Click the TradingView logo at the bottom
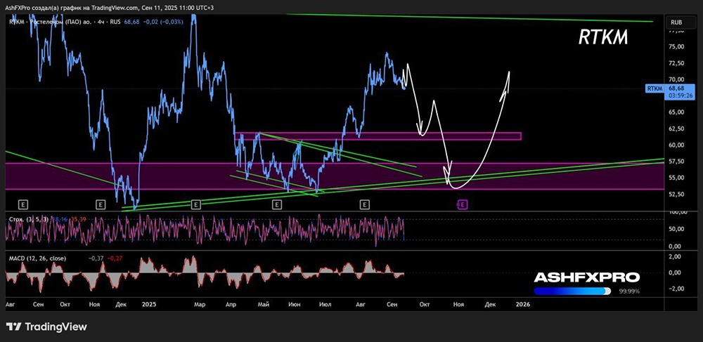703x342 pixels. click(x=46, y=327)
